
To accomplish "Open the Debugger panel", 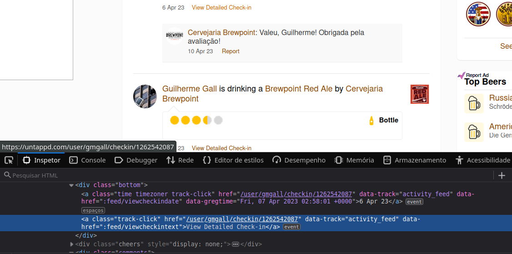I will [x=136, y=160].
